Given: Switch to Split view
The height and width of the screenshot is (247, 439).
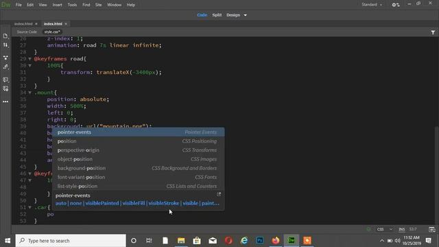Looking at the screenshot, I should click(217, 15).
